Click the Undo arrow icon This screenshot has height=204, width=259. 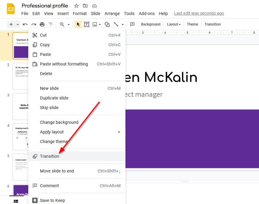pos(25,24)
